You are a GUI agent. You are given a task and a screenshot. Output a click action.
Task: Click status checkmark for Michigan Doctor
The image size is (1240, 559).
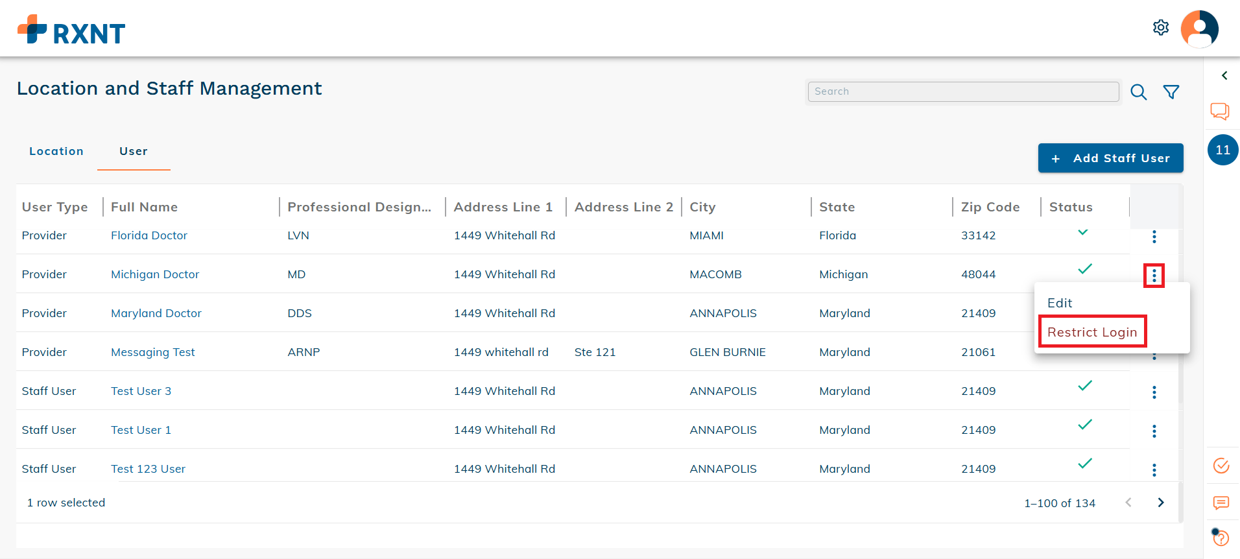(x=1085, y=268)
